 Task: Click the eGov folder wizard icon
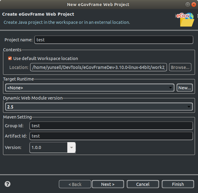pyautogui.click(x=185, y=20)
